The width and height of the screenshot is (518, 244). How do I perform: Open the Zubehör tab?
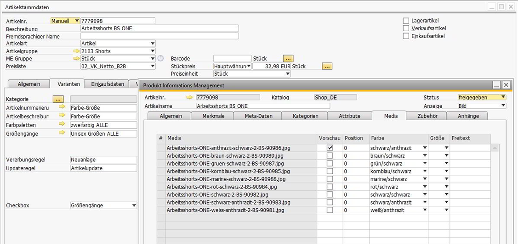pos(426,116)
